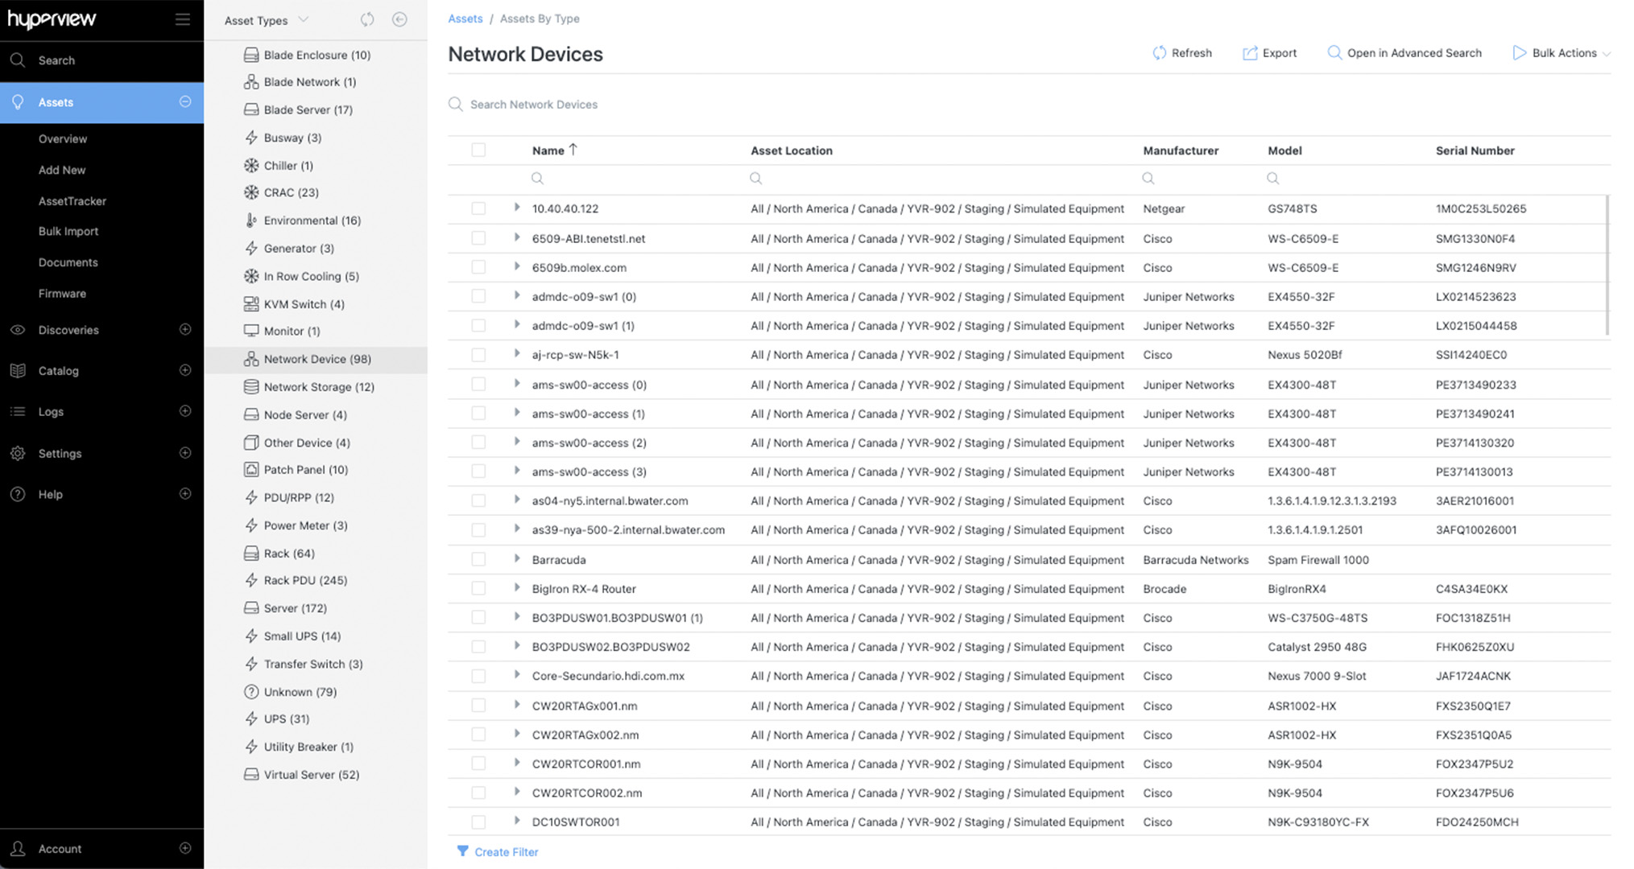Collapse the Asset Types panel with the arrow icon
Viewport: 1634px width, 869px height.
click(x=399, y=19)
